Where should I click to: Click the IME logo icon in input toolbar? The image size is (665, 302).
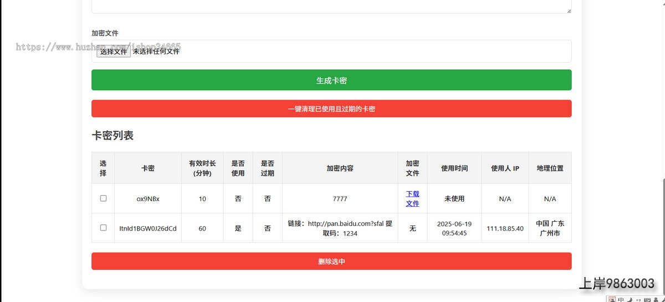[x=612, y=300]
